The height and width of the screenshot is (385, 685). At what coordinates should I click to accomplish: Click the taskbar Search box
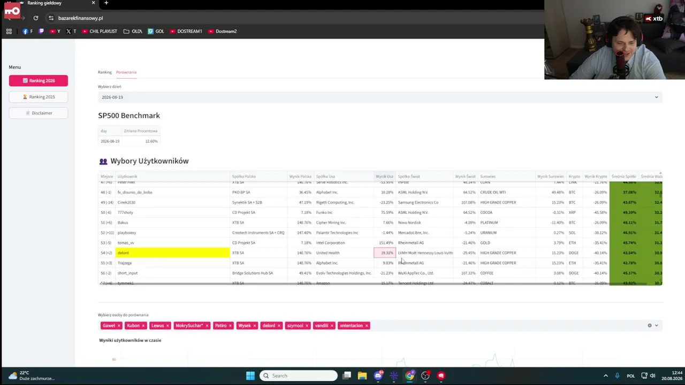tap(299, 375)
